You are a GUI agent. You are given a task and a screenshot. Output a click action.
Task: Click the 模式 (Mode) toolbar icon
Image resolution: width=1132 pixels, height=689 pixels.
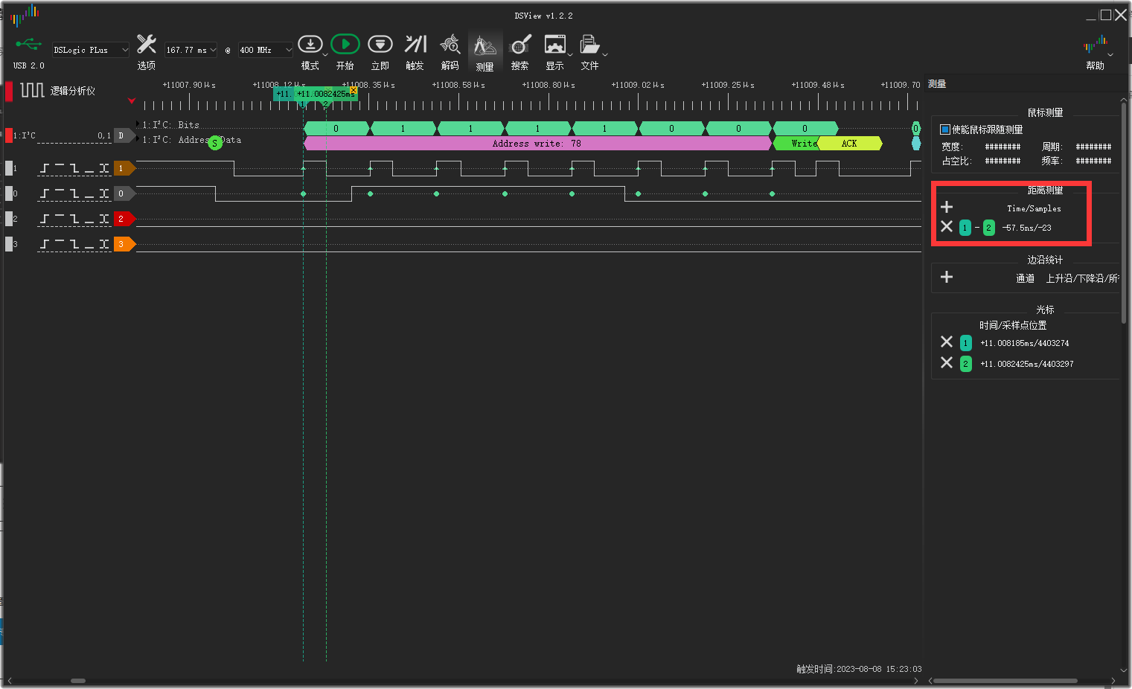tap(310, 45)
